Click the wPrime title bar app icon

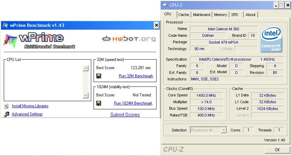pyautogui.click(x=5, y=25)
